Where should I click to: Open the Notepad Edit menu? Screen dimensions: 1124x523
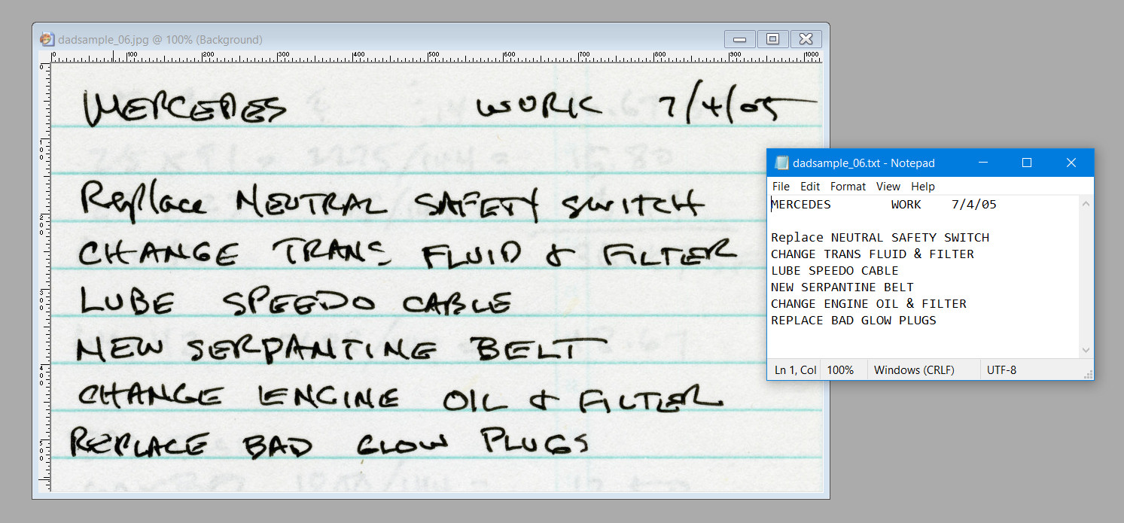810,186
